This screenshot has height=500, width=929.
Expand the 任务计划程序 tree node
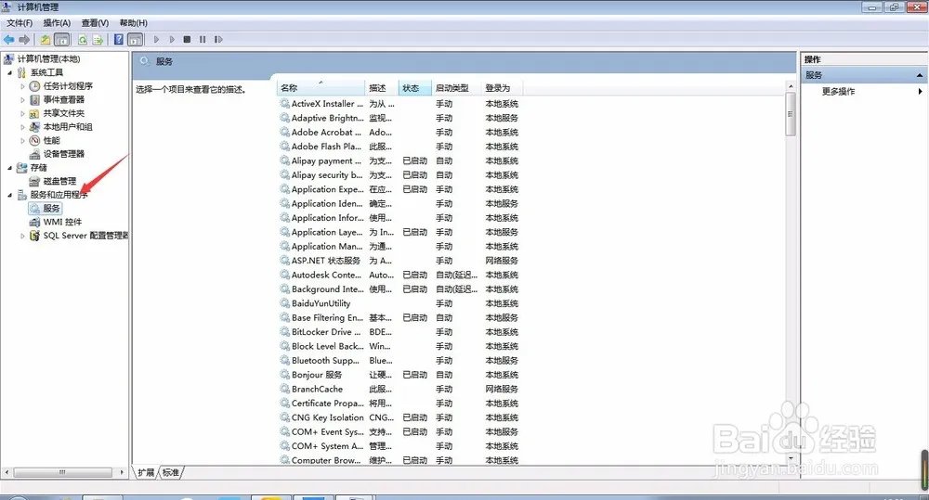click(x=23, y=86)
